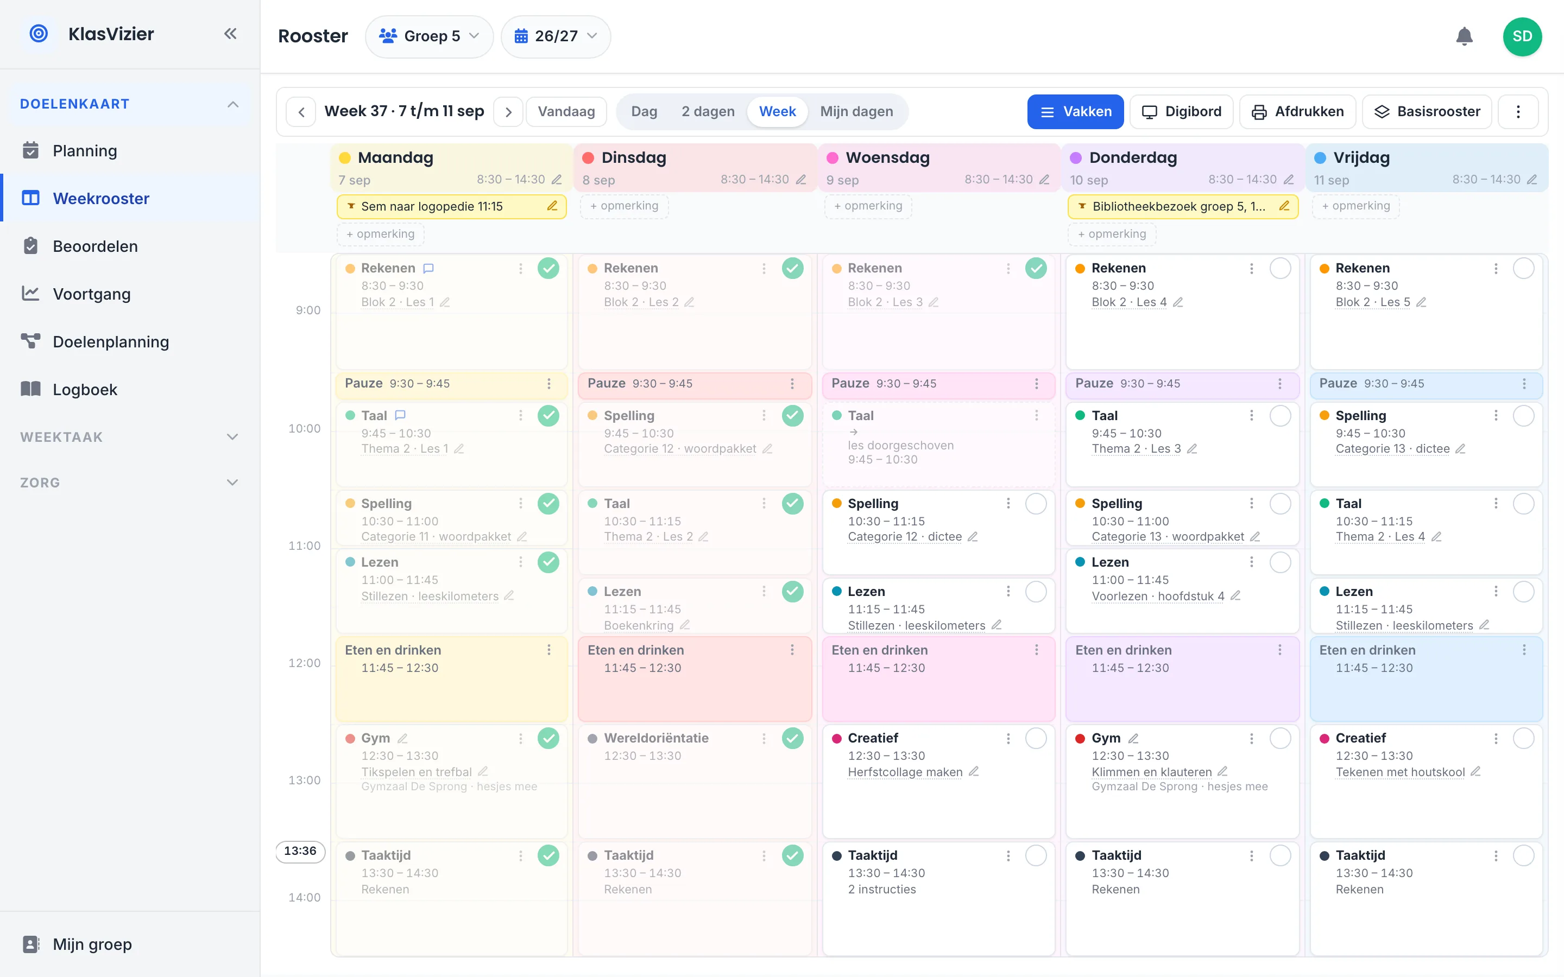This screenshot has width=1564, height=977.
Task: Mark Donderdag Rekenen as done
Action: pyautogui.click(x=1279, y=268)
